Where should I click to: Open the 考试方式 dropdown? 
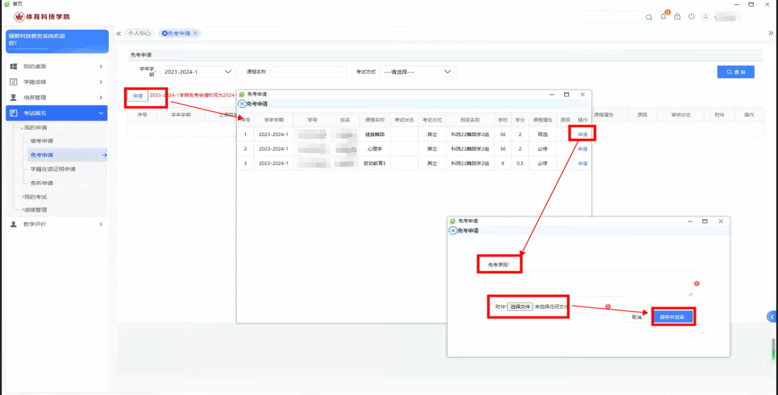[x=418, y=72]
